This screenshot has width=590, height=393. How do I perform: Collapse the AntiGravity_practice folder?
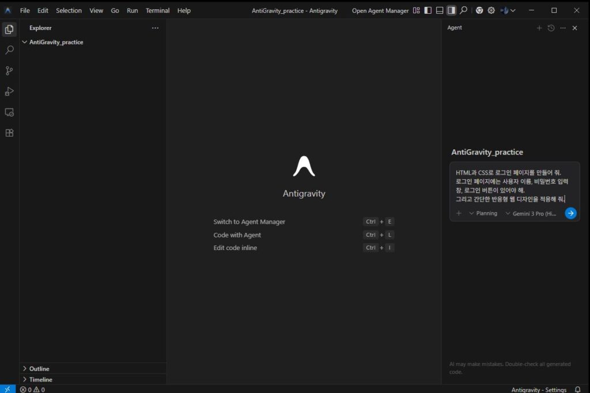[56, 42]
